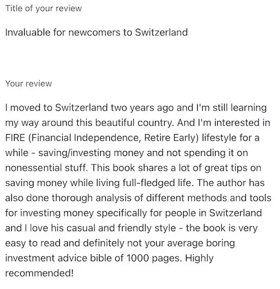Click the word 'nonessential' in the review
The height and width of the screenshot is (289, 280).
(34, 168)
